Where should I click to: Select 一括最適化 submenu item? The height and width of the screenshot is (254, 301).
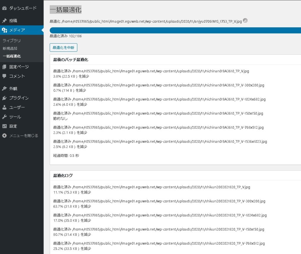[12, 56]
